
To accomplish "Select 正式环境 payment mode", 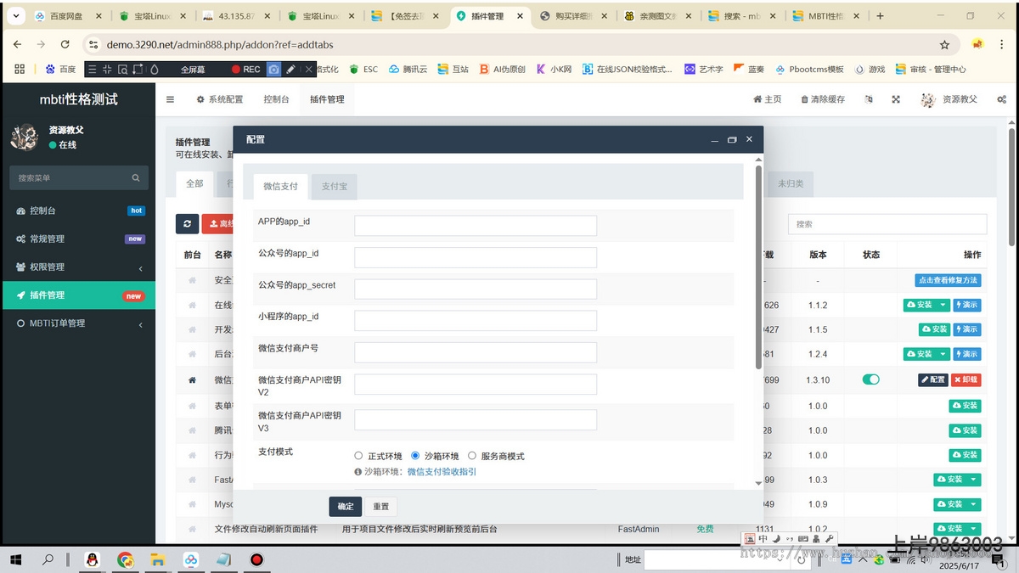I will [x=358, y=456].
